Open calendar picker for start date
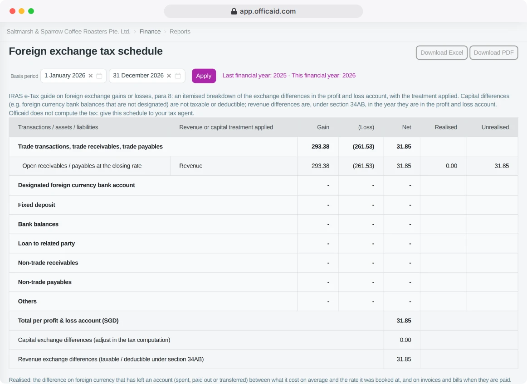This screenshot has height=384, width=527. point(99,76)
